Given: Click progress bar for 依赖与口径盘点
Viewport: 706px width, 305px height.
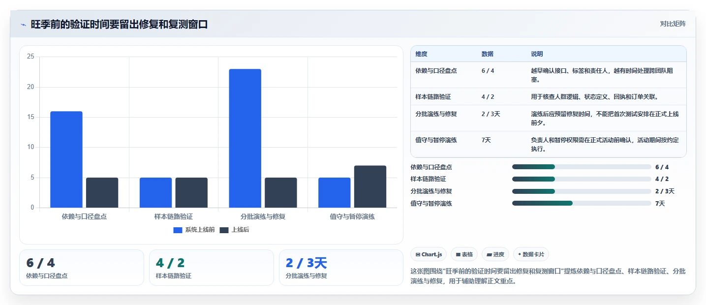Looking at the screenshot, I should (x=582, y=167).
